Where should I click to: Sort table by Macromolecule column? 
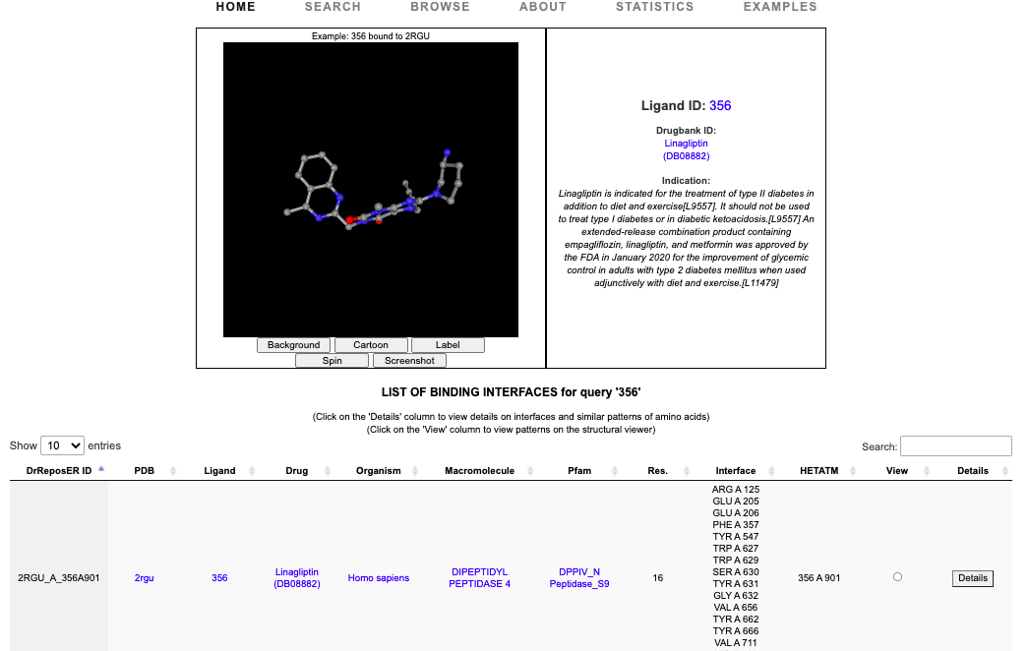(480, 470)
